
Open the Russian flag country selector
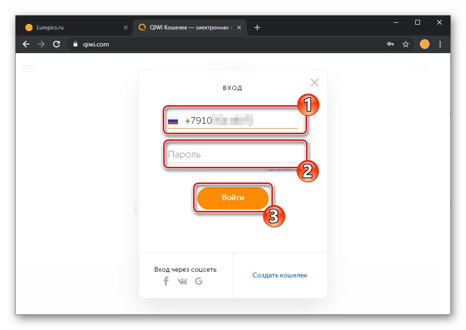(173, 121)
